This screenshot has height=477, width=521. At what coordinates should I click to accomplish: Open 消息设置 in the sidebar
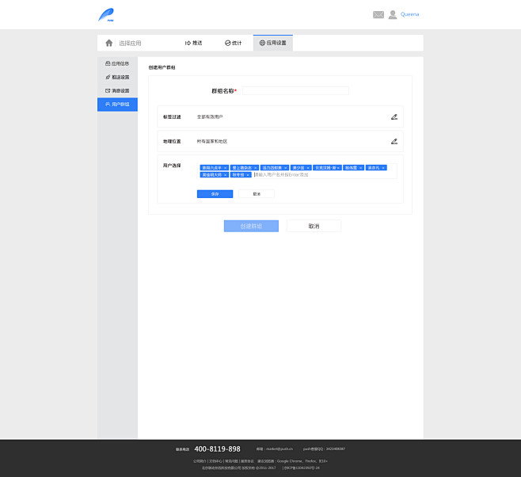pos(117,90)
